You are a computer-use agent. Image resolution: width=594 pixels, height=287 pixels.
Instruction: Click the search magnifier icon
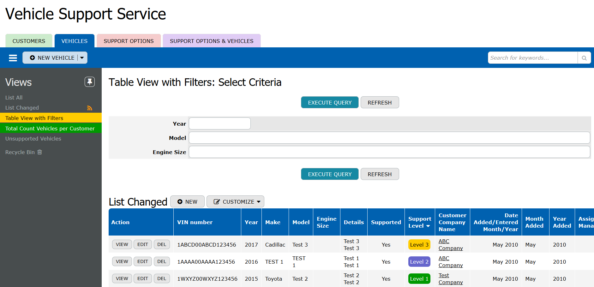(584, 58)
